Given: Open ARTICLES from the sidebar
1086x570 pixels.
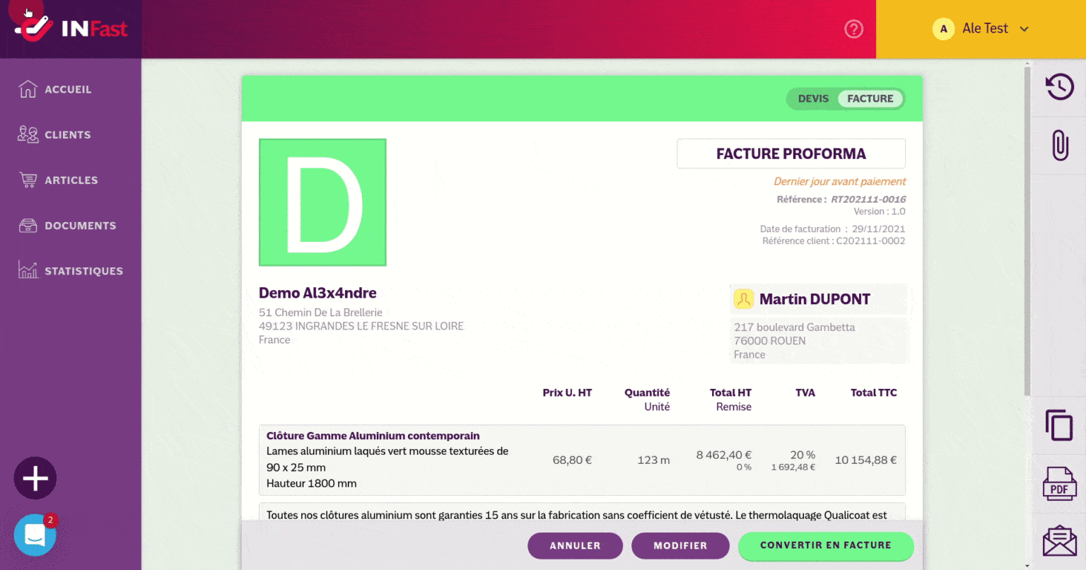Looking at the screenshot, I should pyautogui.click(x=71, y=180).
